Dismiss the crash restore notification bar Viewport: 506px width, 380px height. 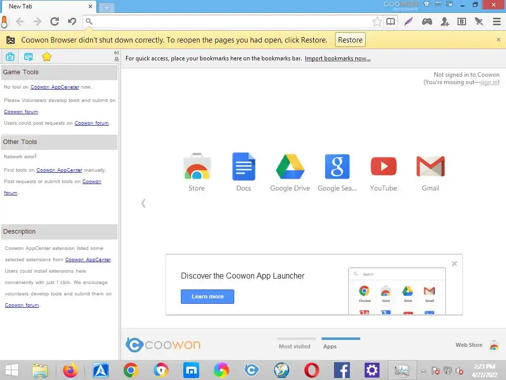tap(498, 40)
